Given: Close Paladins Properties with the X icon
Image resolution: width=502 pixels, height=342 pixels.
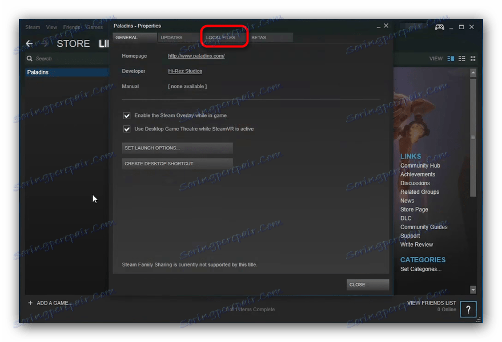Looking at the screenshot, I should tap(386, 26).
